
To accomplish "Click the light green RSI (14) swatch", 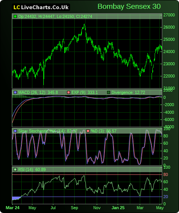I will coord(15,169).
